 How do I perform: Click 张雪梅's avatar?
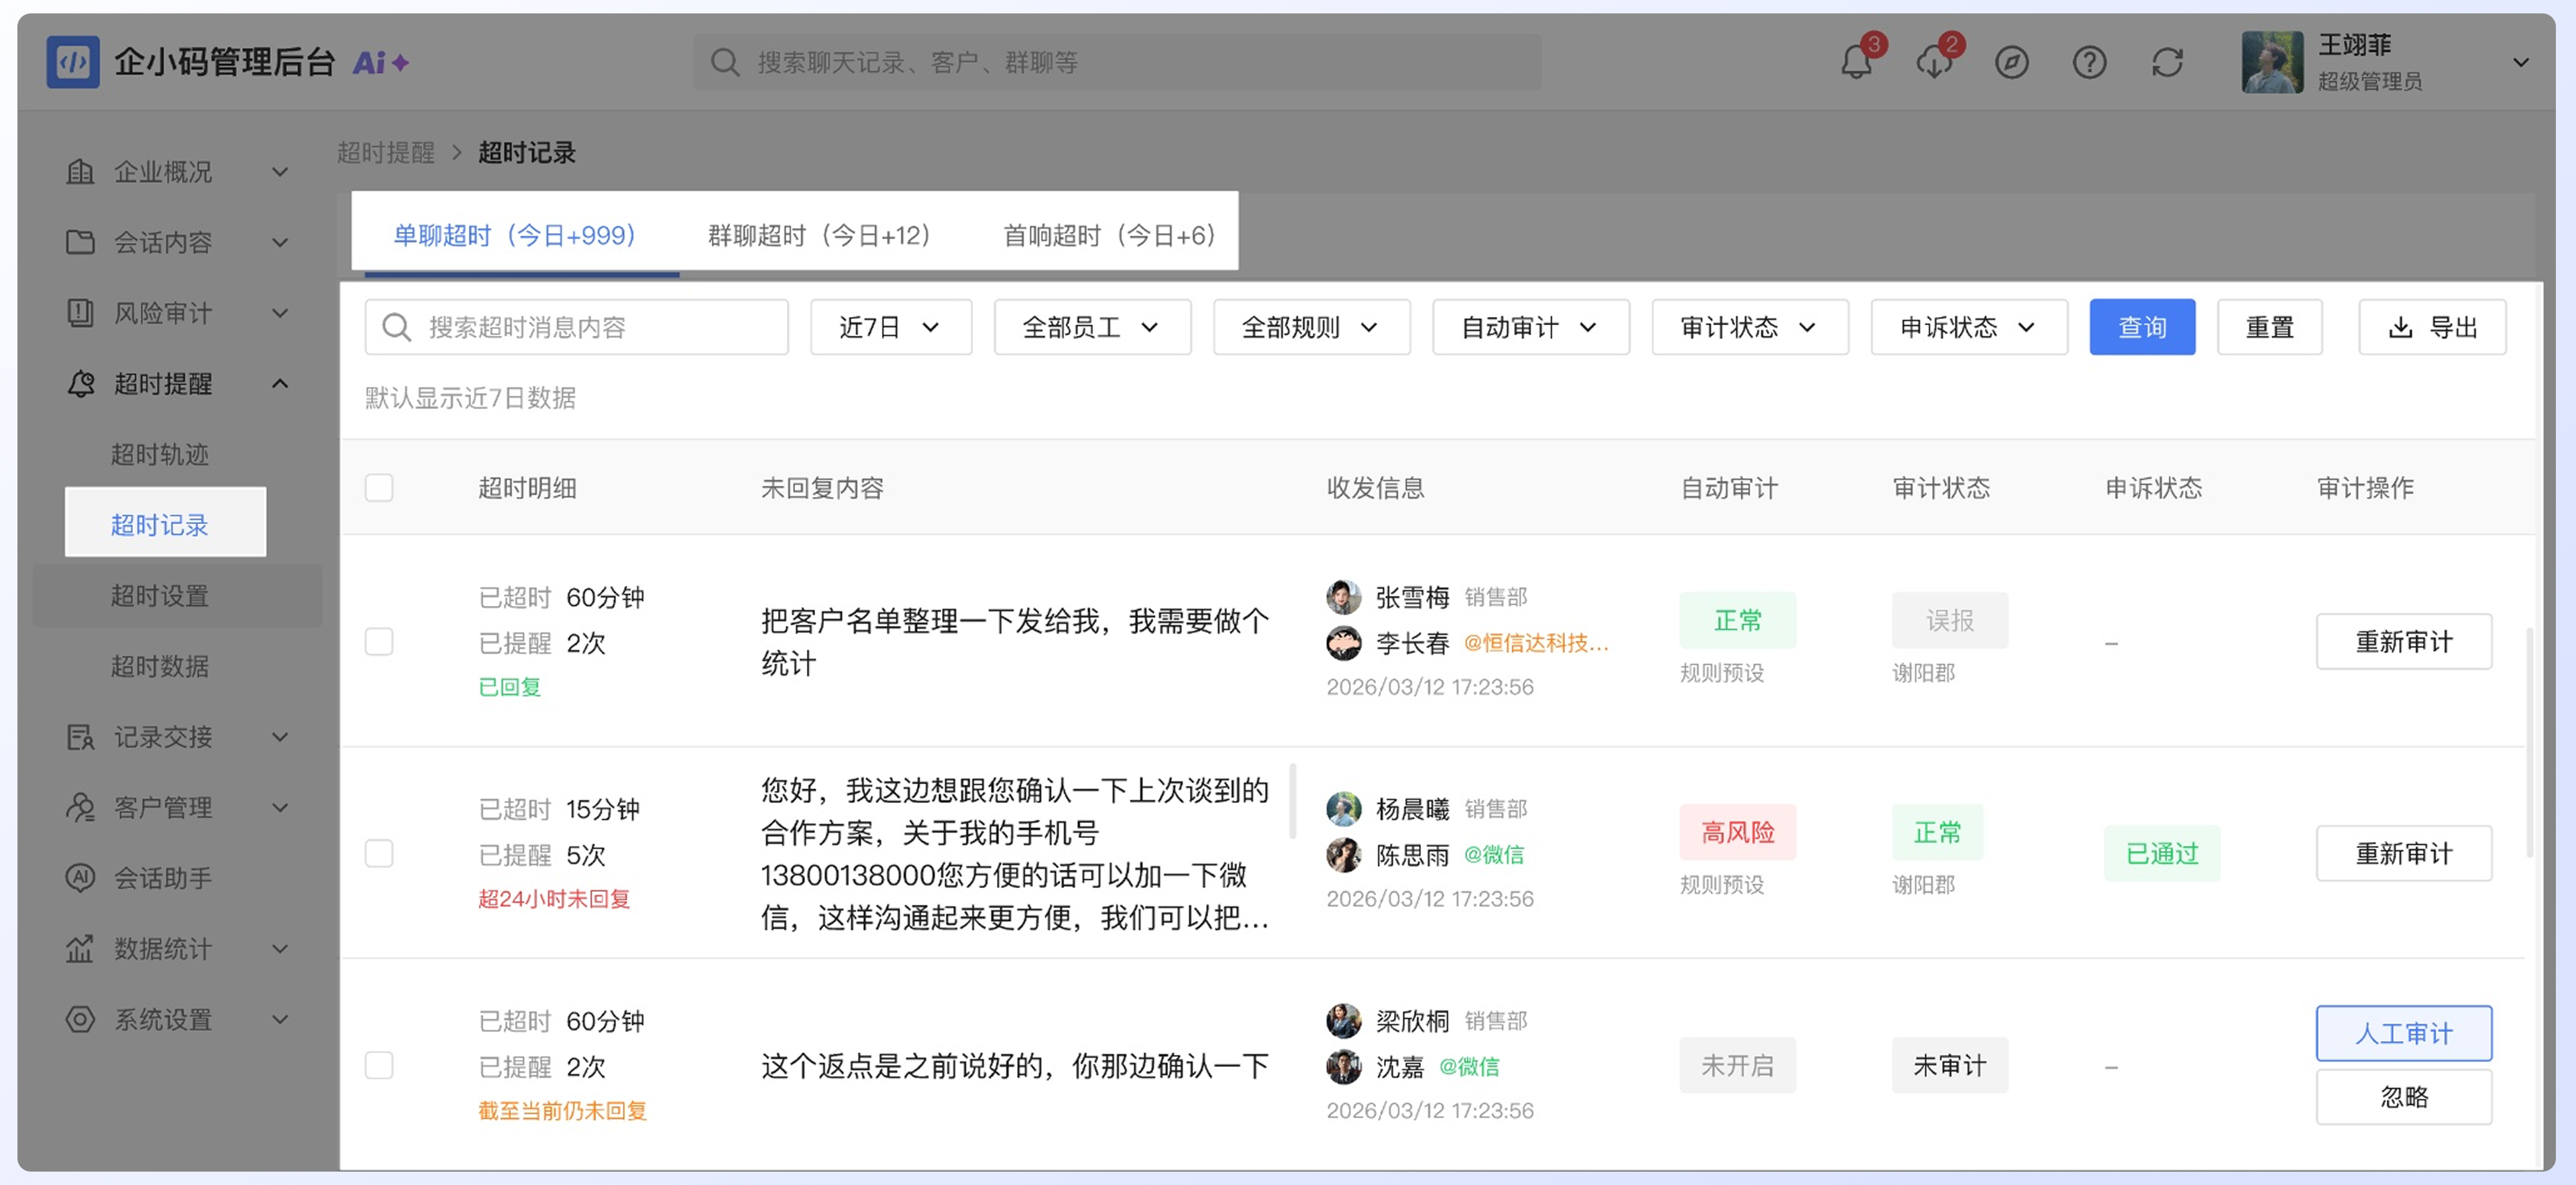1343,597
